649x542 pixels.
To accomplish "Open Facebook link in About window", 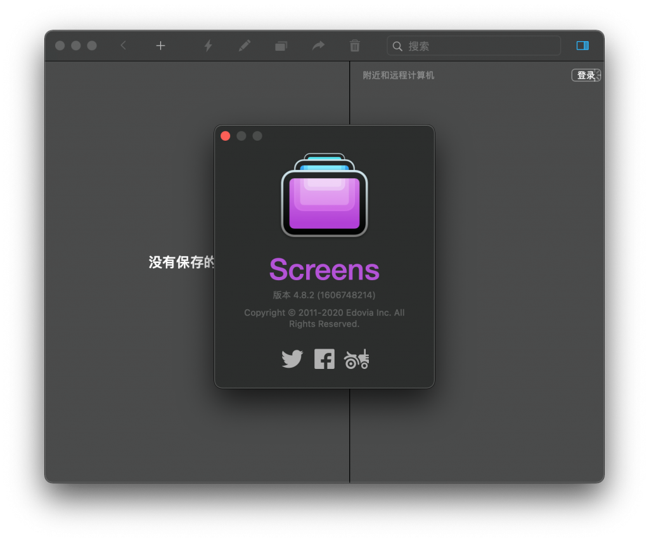I will (x=324, y=359).
